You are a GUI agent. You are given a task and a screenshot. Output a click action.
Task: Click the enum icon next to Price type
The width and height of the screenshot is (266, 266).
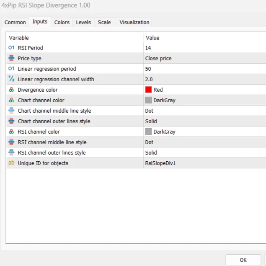[11, 58]
